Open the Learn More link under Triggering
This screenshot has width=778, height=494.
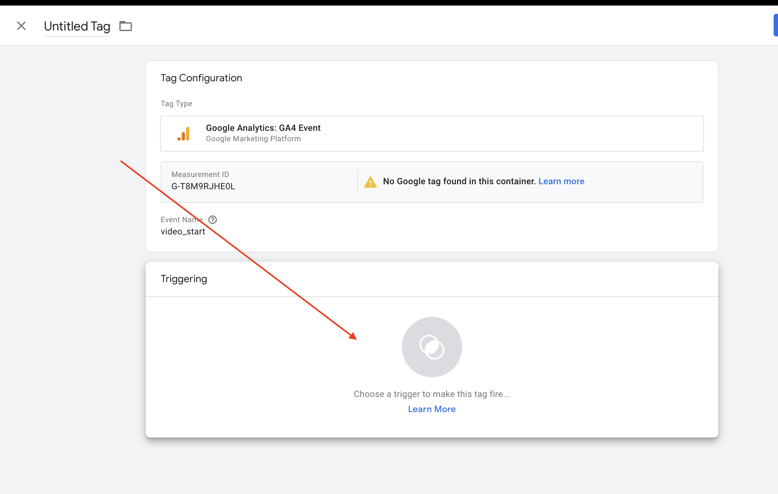[x=432, y=409]
